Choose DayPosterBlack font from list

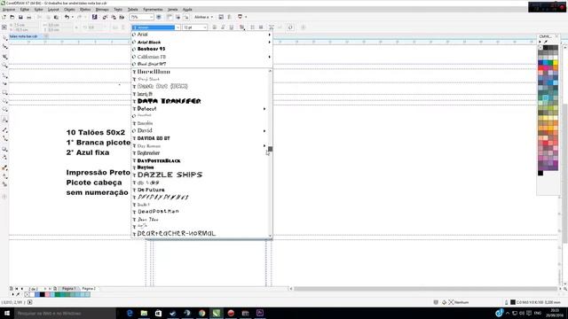coord(159,160)
